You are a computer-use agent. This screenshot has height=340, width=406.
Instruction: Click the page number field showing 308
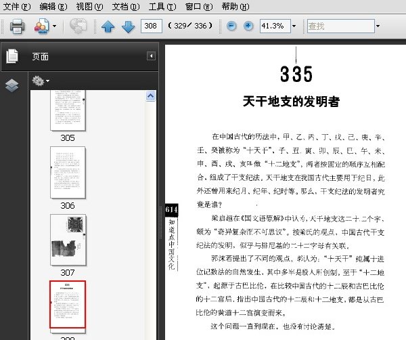pyautogui.click(x=152, y=26)
